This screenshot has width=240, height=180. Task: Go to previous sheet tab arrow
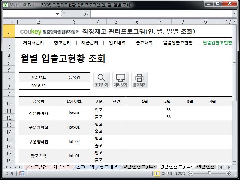(x=11, y=167)
